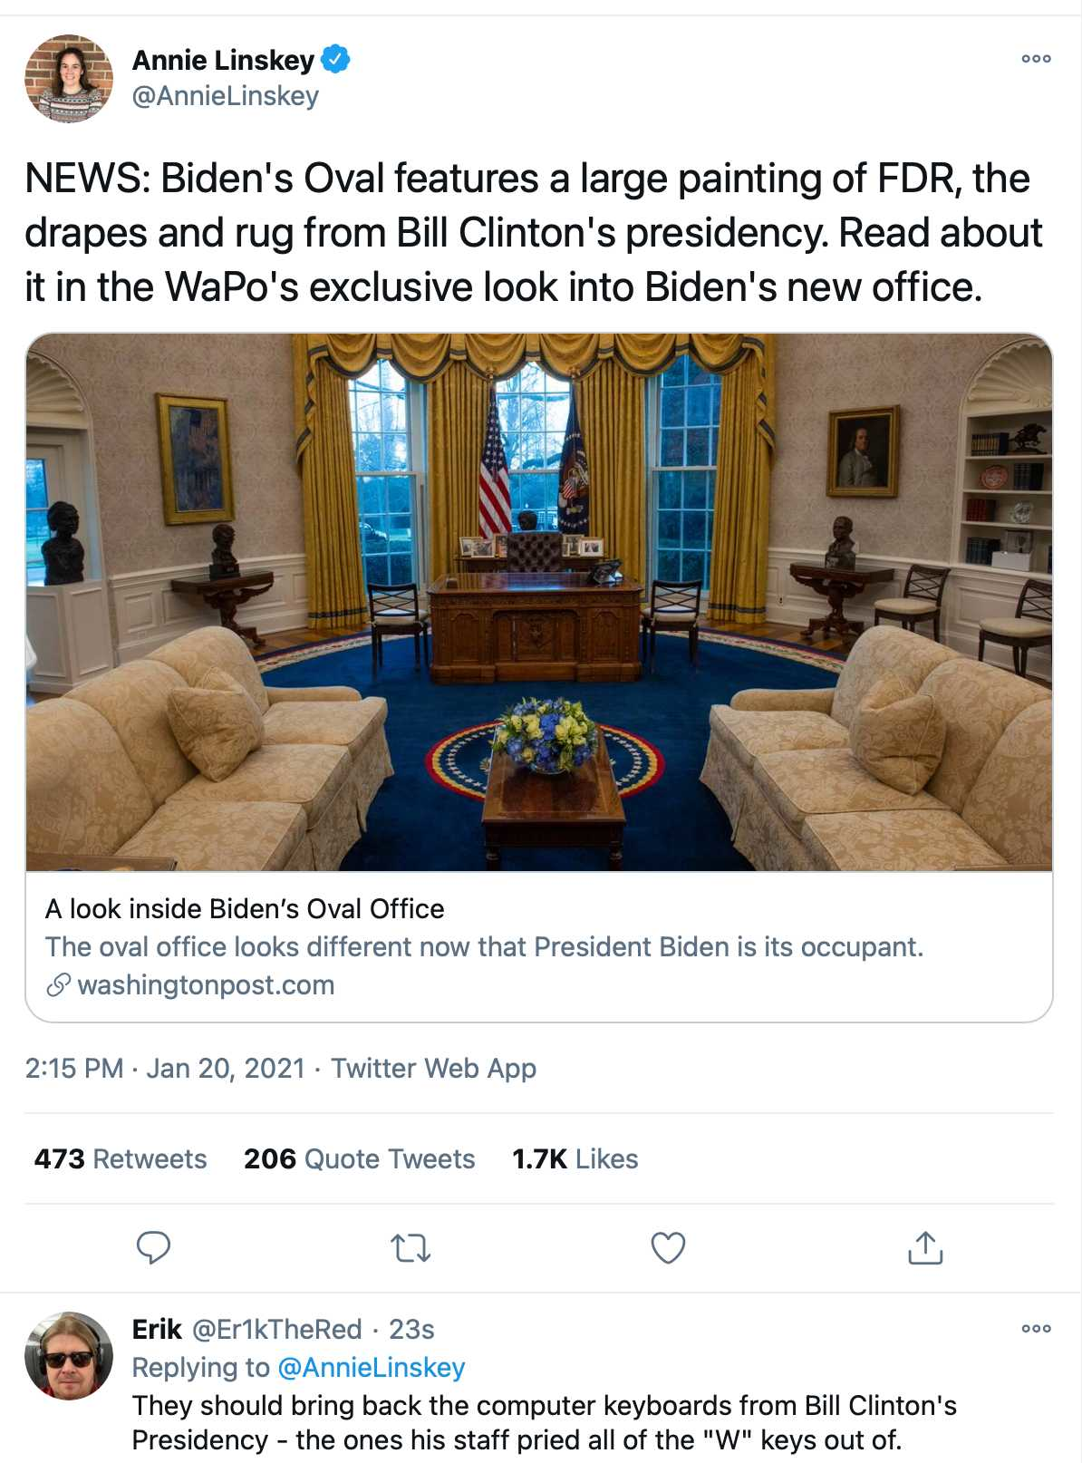The image size is (1082, 1463).
Task: Open Annie Linskey's profile avatar
Action: coord(69,78)
